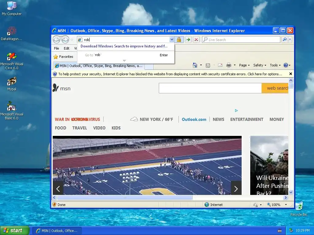
Task: Open the Page menu
Action: click(244, 65)
